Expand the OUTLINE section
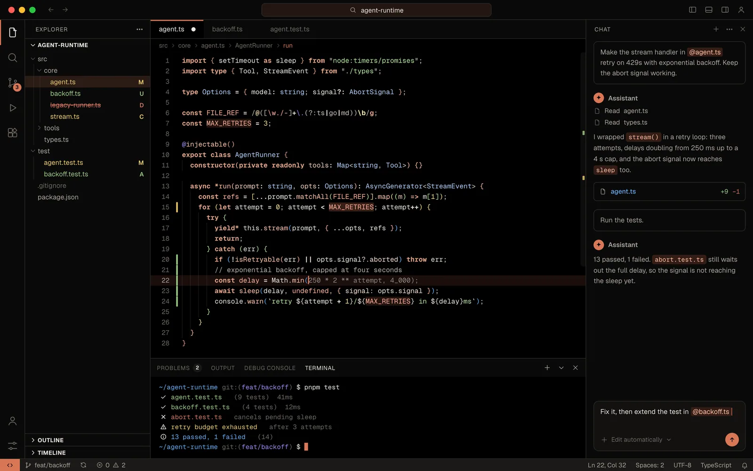The height and width of the screenshot is (471, 753). [x=88, y=440]
